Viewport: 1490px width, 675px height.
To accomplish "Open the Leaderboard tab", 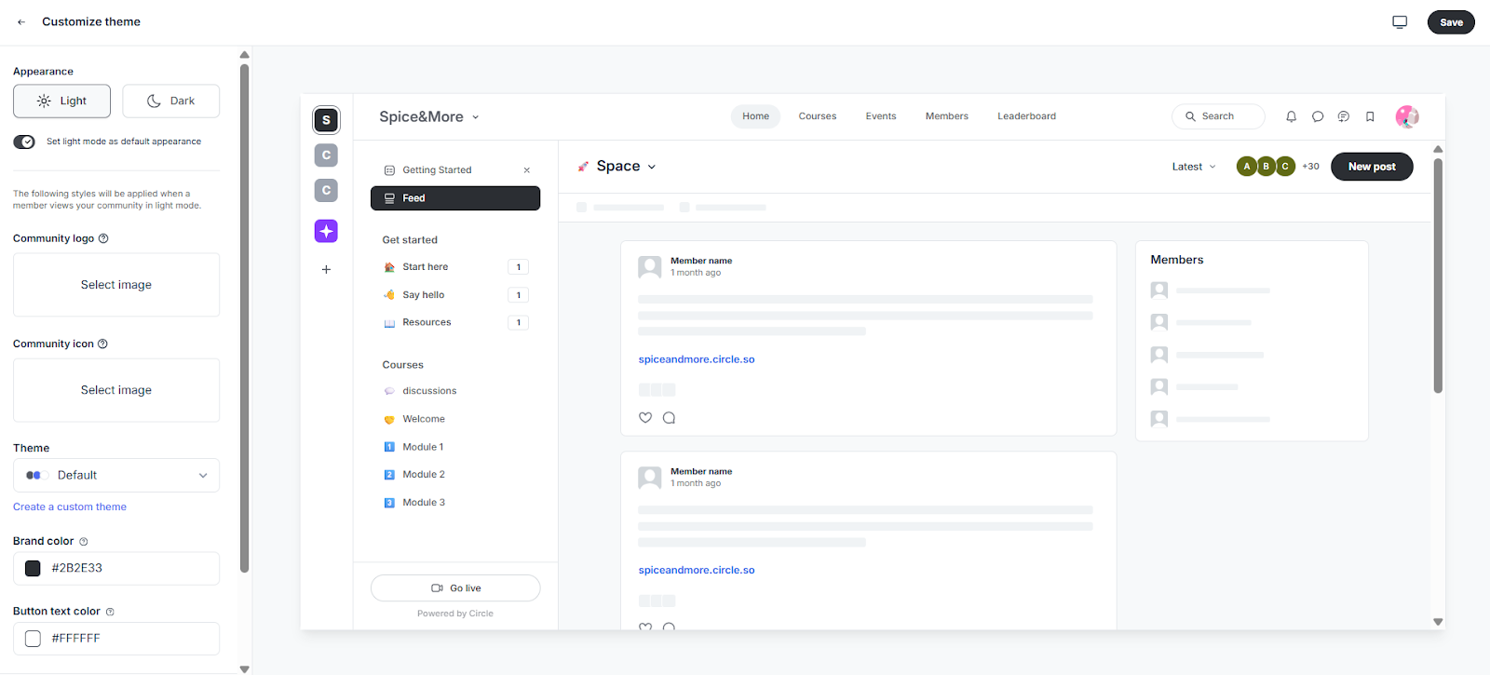I will pyautogui.click(x=1026, y=116).
